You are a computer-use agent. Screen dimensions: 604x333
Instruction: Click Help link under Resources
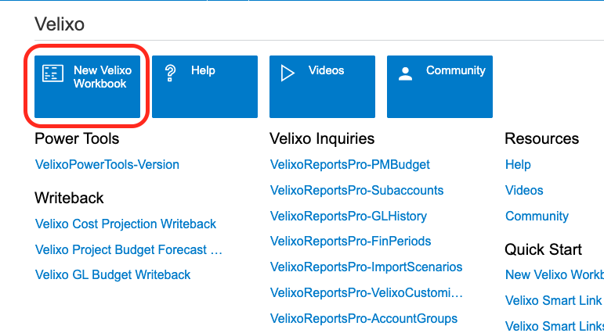518,165
